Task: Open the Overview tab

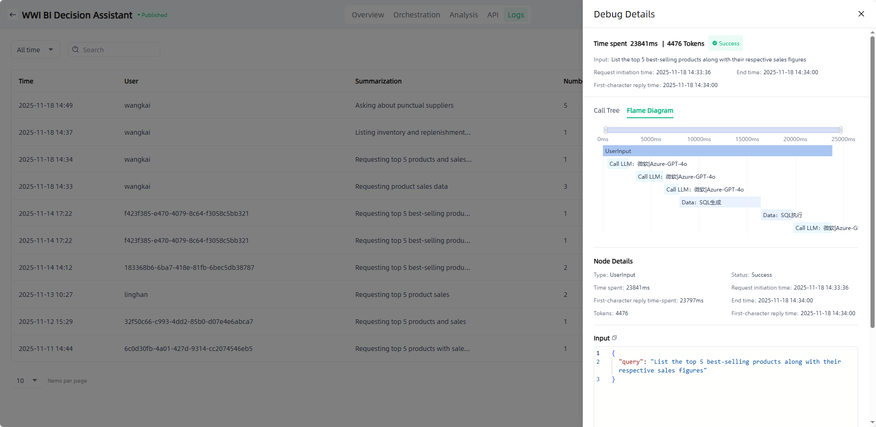Action: (367, 15)
